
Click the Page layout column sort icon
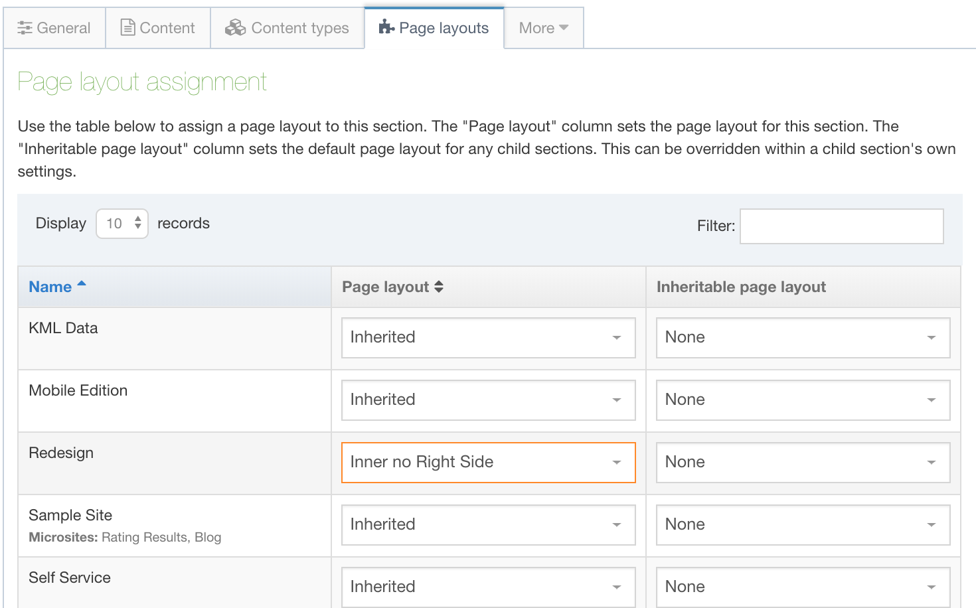439,287
